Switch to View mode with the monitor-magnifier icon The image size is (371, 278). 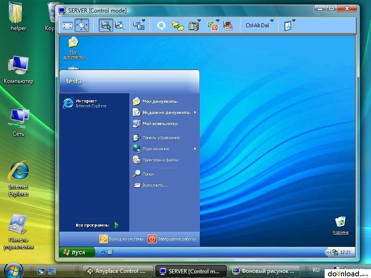coord(120,25)
